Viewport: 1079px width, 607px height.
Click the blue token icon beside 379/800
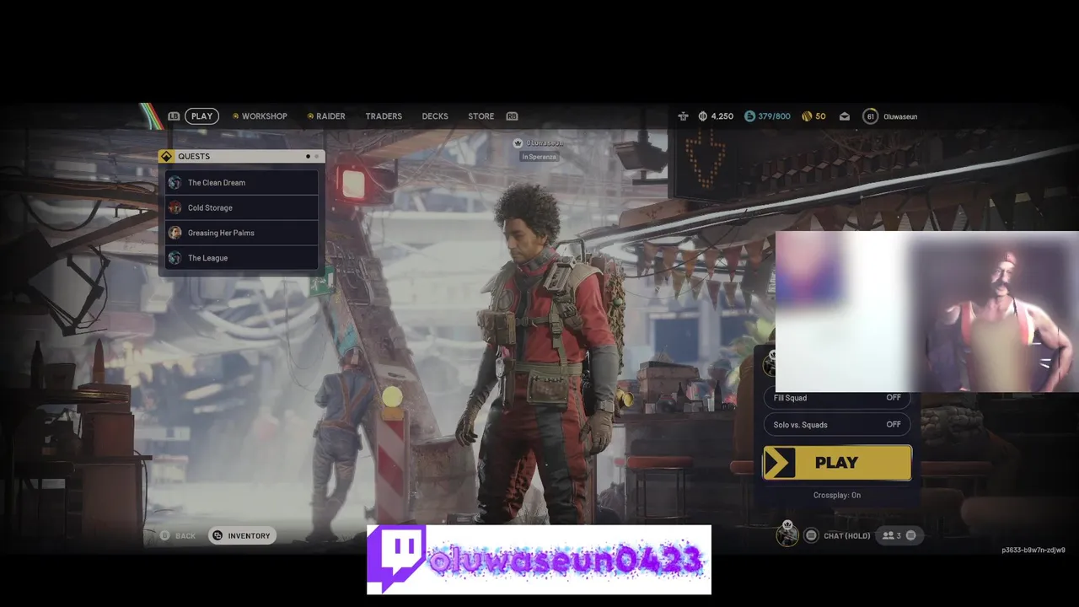(x=749, y=116)
